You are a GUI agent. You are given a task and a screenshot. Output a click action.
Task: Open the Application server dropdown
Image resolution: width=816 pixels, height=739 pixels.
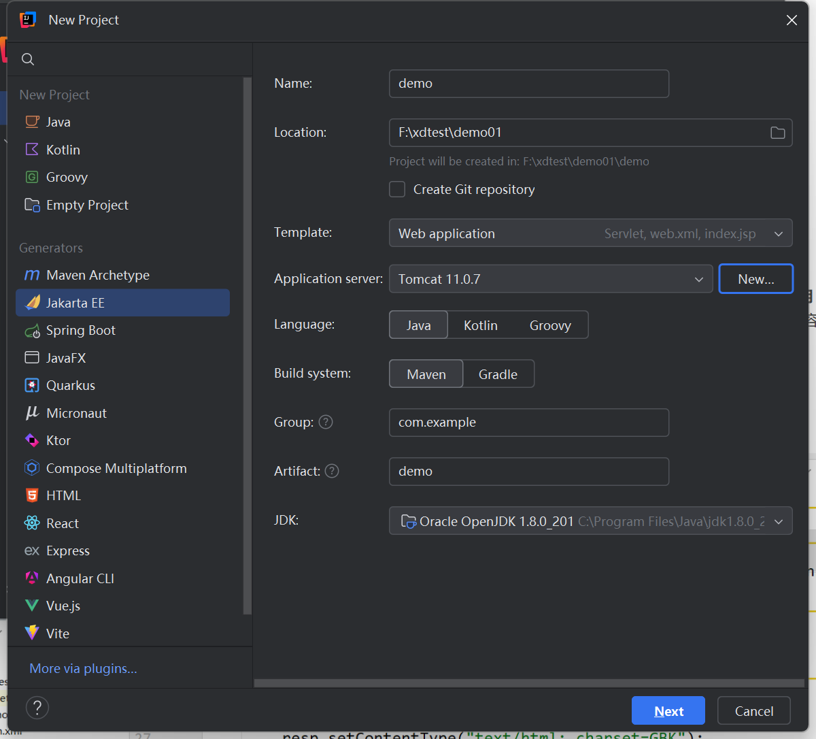click(551, 279)
